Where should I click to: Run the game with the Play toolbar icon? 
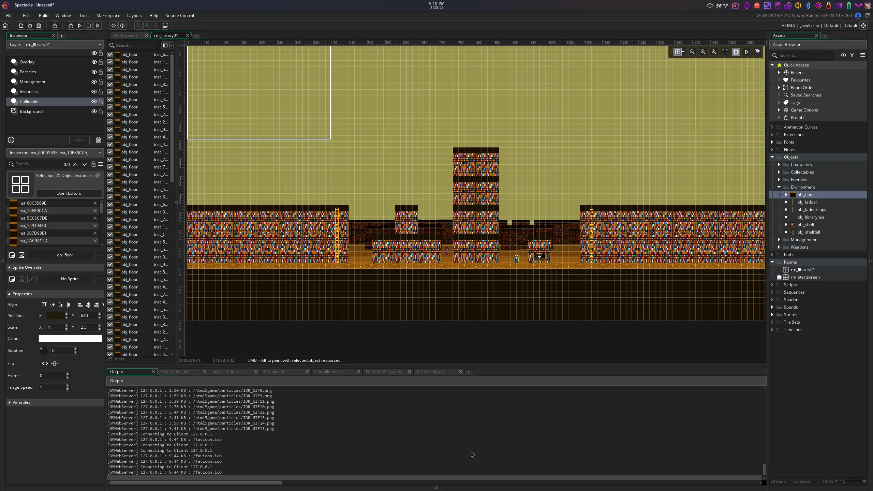pyautogui.click(x=79, y=26)
